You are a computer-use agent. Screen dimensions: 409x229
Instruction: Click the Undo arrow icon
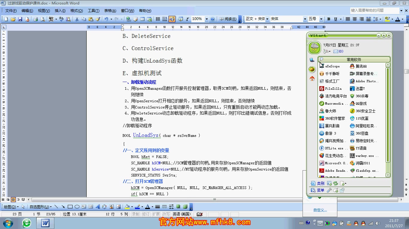click(x=106, y=19)
